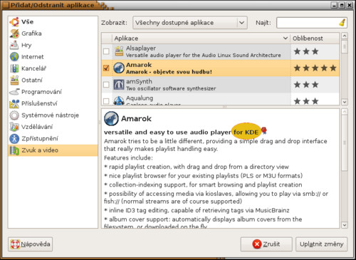This screenshot has height=260, width=356.
Task: Select the Vzdělávání category
Action: (53, 127)
